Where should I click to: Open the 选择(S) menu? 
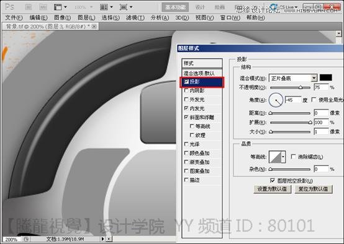[111, 18]
